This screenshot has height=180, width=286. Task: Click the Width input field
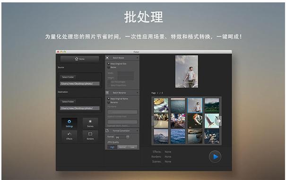(x=125, y=73)
